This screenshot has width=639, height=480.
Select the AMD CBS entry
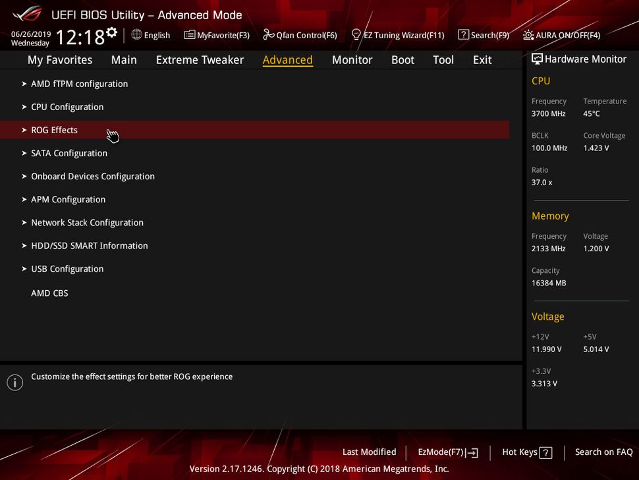pos(49,293)
